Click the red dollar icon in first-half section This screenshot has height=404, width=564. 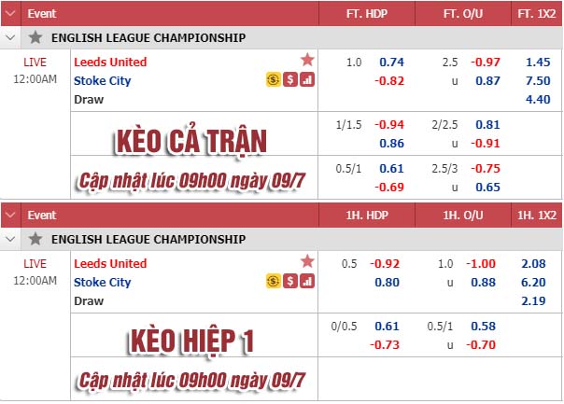tap(290, 281)
